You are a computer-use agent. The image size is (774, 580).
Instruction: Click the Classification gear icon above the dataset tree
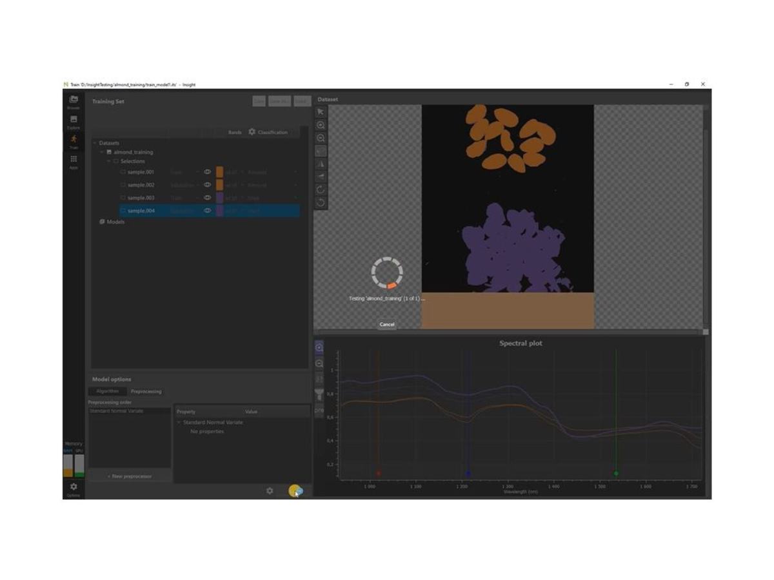pos(252,132)
